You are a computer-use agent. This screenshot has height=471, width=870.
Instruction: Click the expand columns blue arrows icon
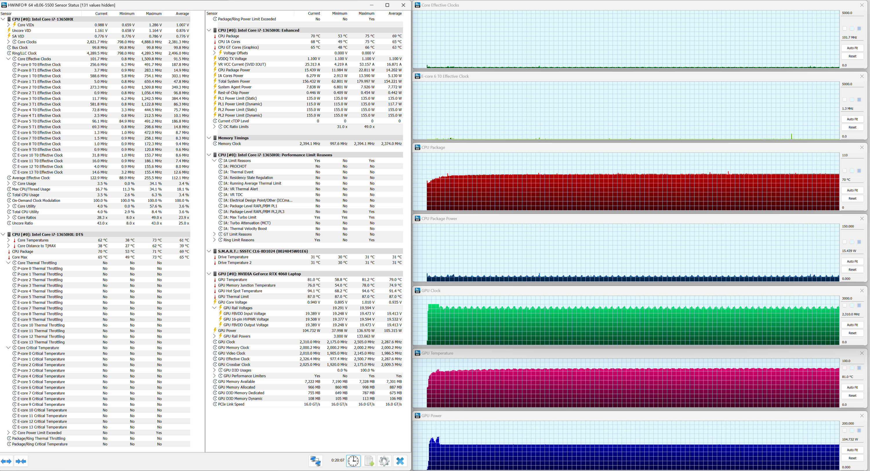(6, 461)
